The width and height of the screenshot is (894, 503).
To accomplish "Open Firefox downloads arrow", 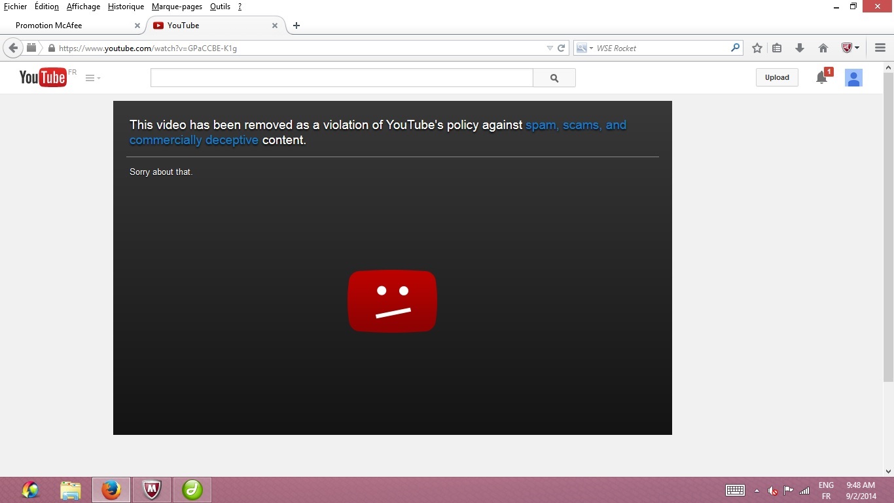I will (x=799, y=48).
